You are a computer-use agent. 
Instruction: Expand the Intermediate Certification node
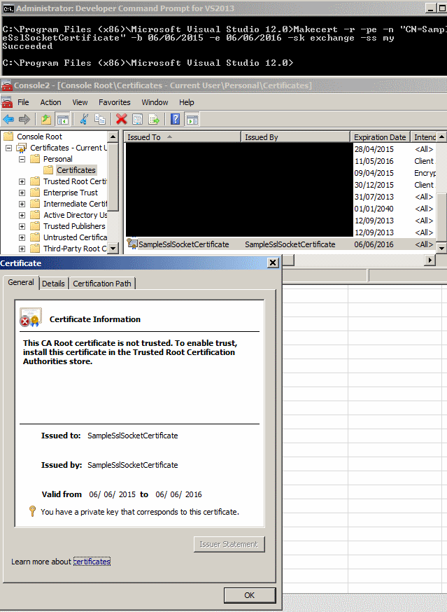(22, 204)
